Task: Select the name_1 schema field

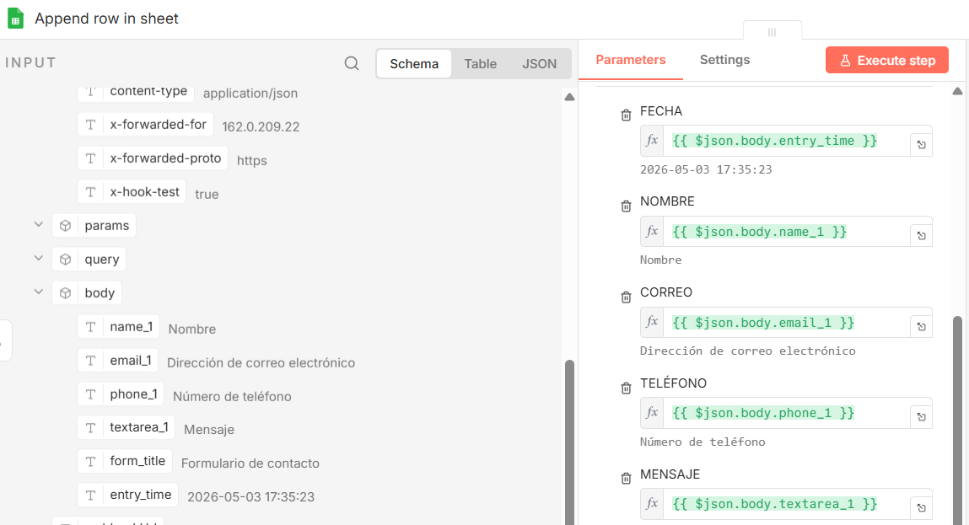Action: coord(119,327)
